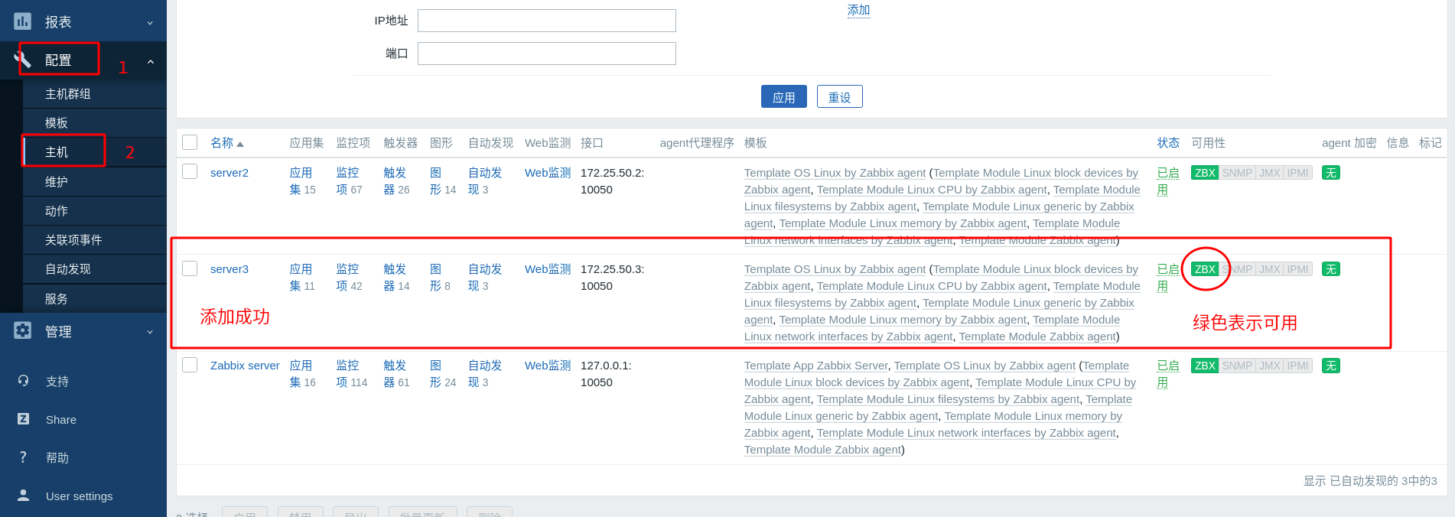Click the JMX badge in server2 row
Image resolution: width=1455 pixels, height=517 pixels.
1270,173
